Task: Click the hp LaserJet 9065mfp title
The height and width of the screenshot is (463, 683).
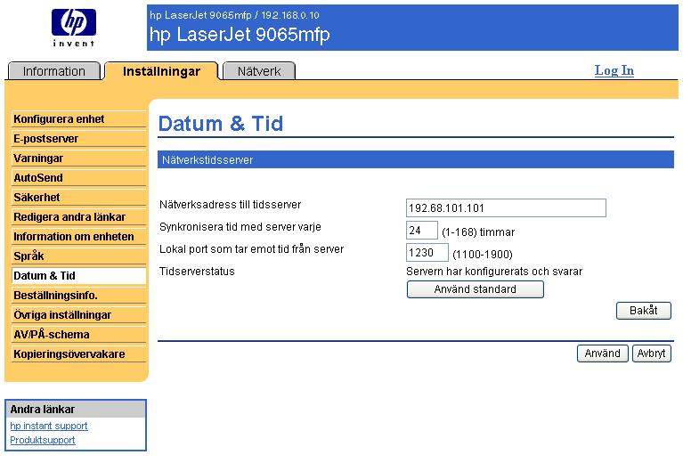Action: pos(240,35)
